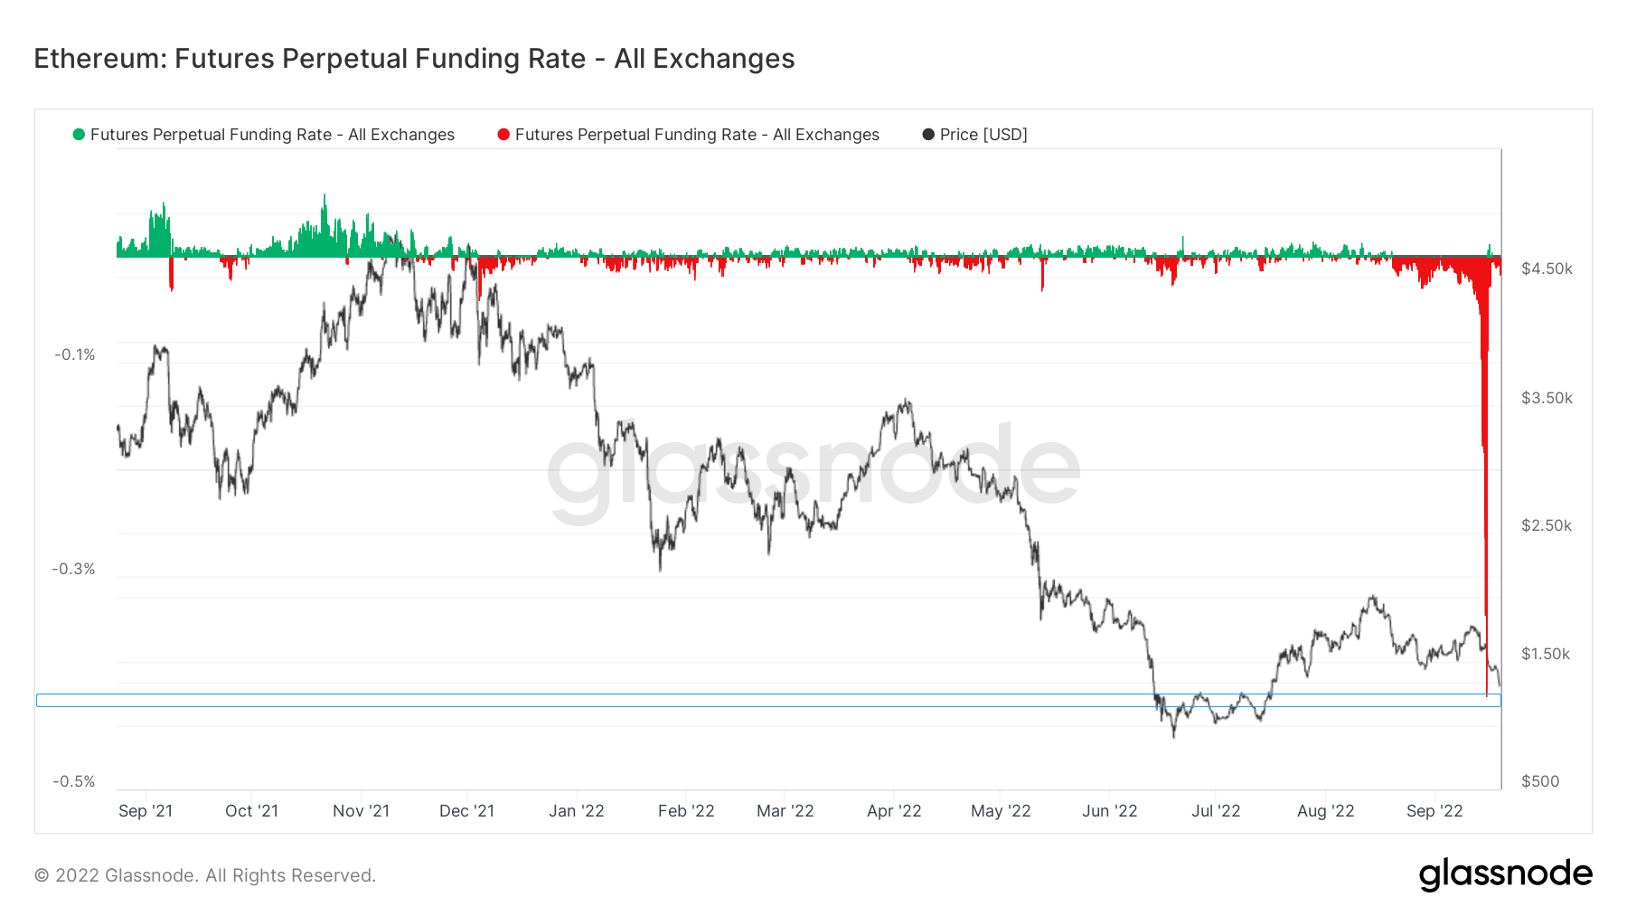Click the green legend dot for Funding Rate
1627x916 pixels.
point(79,135)
